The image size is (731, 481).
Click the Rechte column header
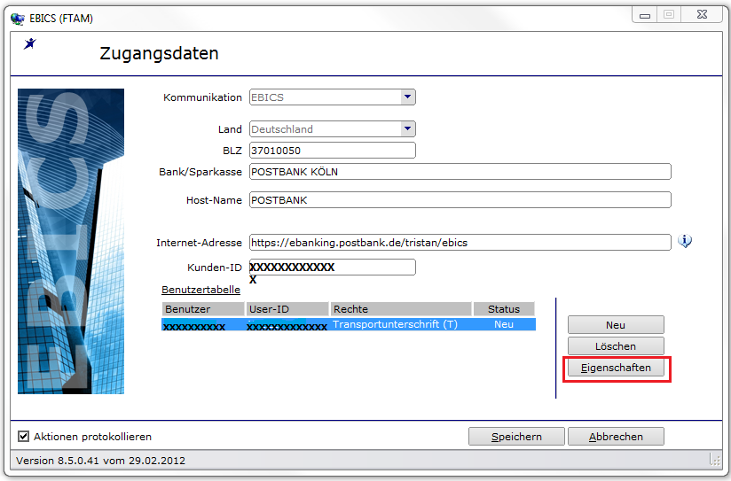(401, 309)
